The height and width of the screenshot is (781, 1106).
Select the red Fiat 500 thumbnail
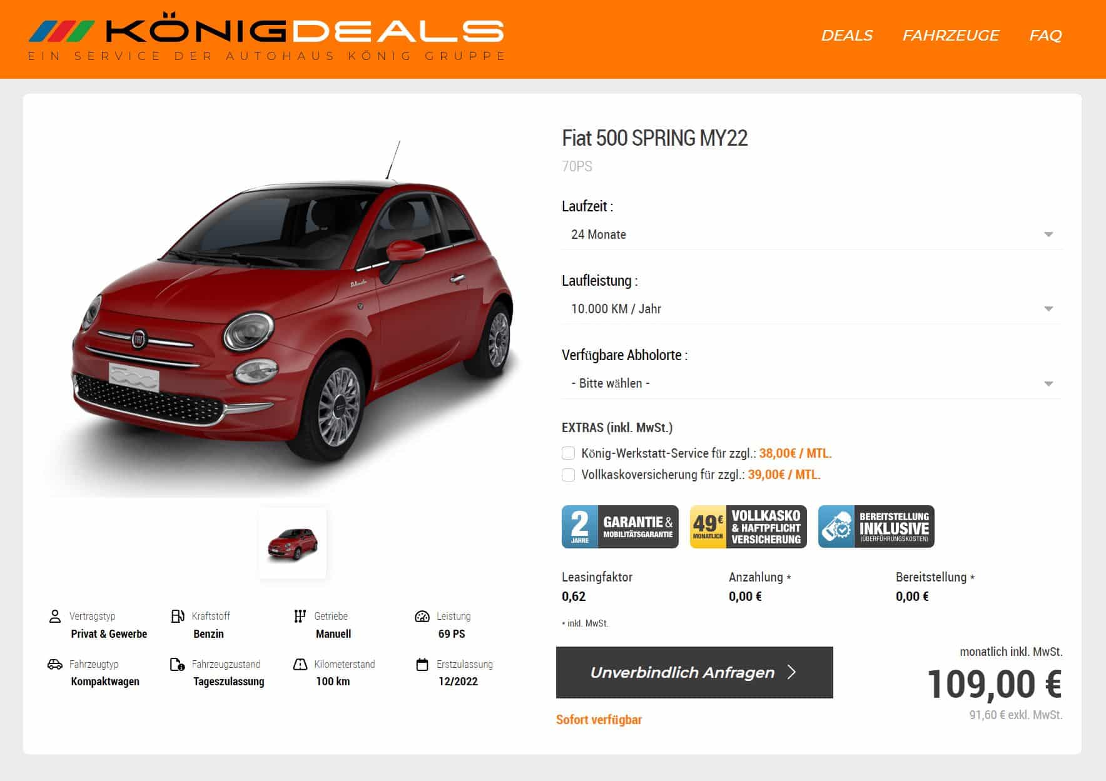tap(293, 543)
